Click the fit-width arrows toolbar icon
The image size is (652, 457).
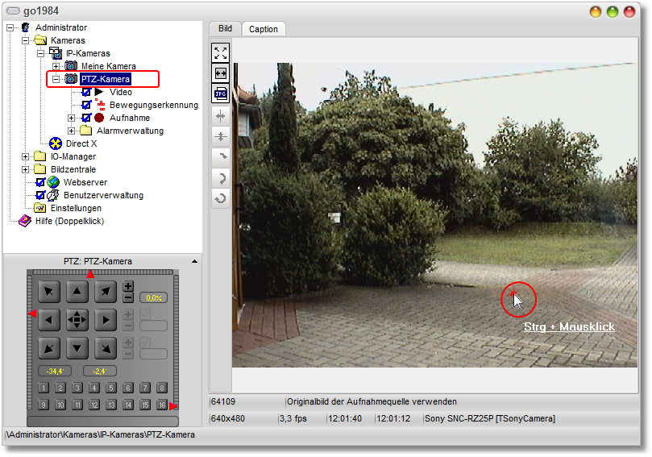point(221,73)
